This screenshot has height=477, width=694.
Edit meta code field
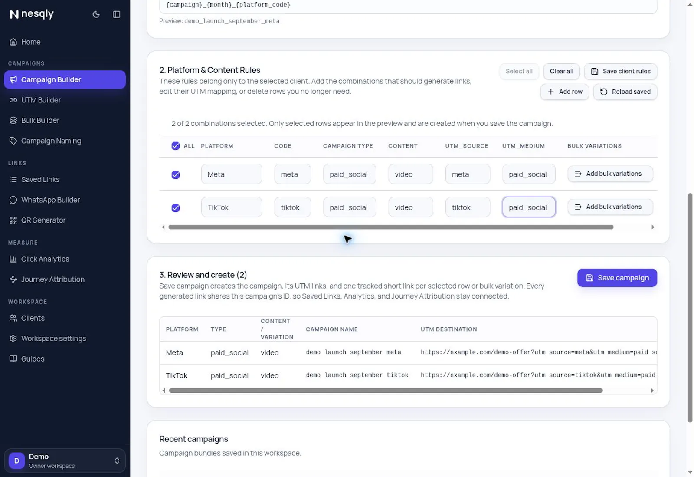coord(292,174)
